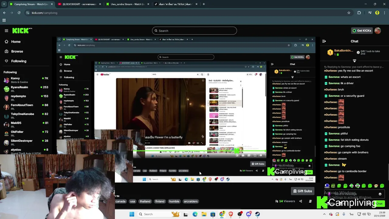Send message with green Chat button
389x219 pixels.
coord(379,203)
